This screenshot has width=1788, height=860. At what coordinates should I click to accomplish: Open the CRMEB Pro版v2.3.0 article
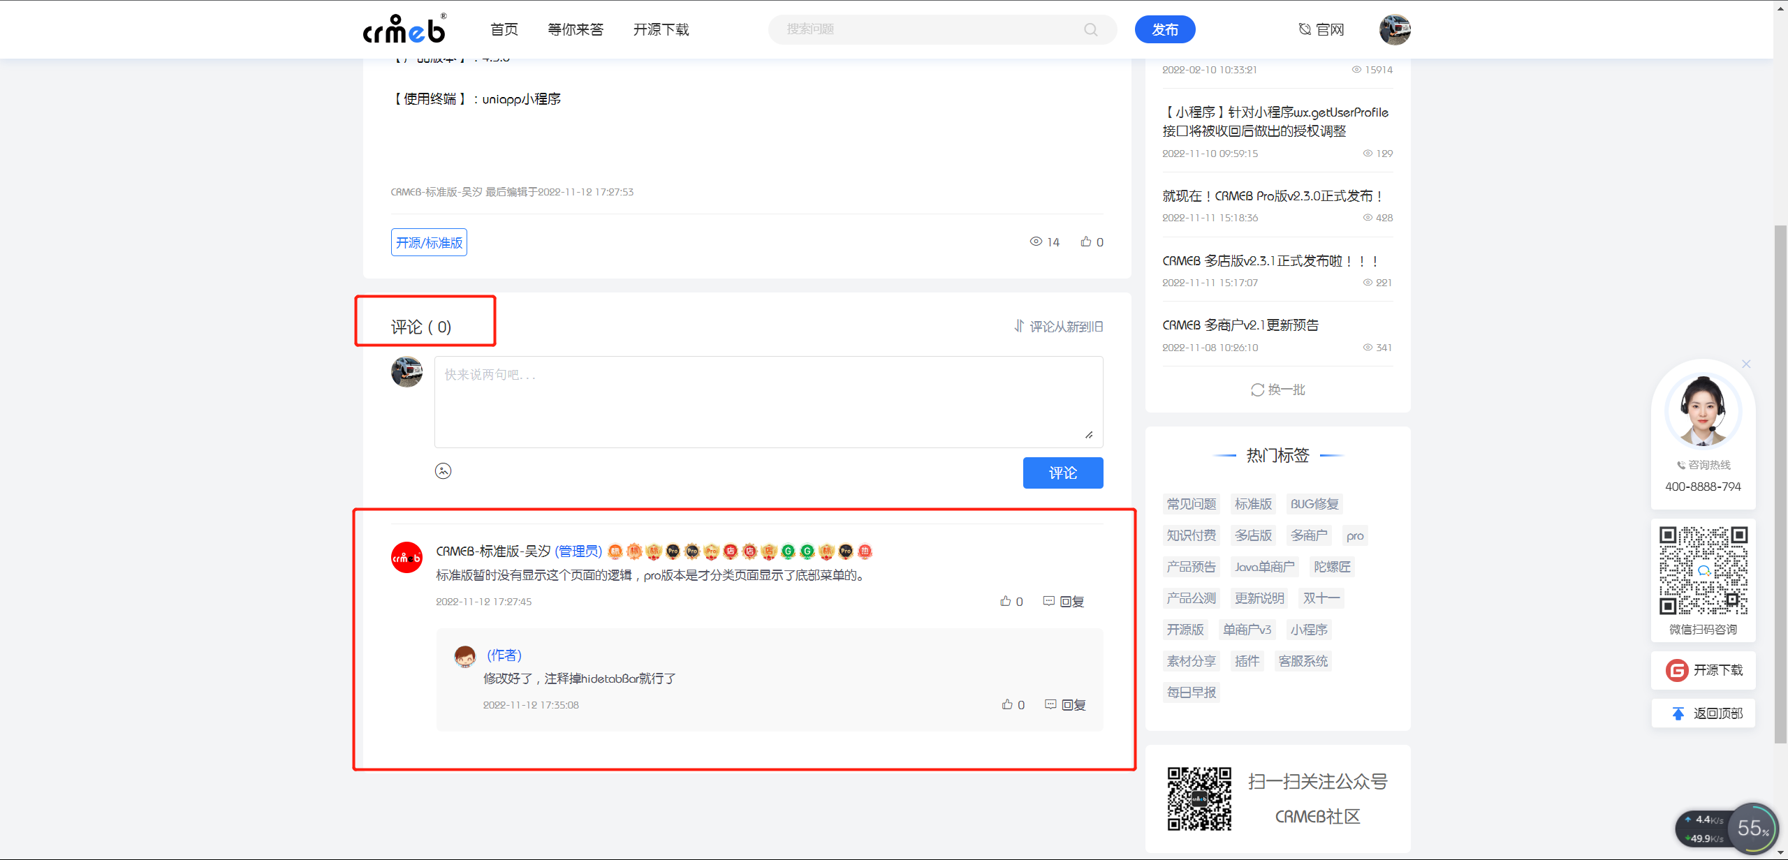(x=1273, y=196)
